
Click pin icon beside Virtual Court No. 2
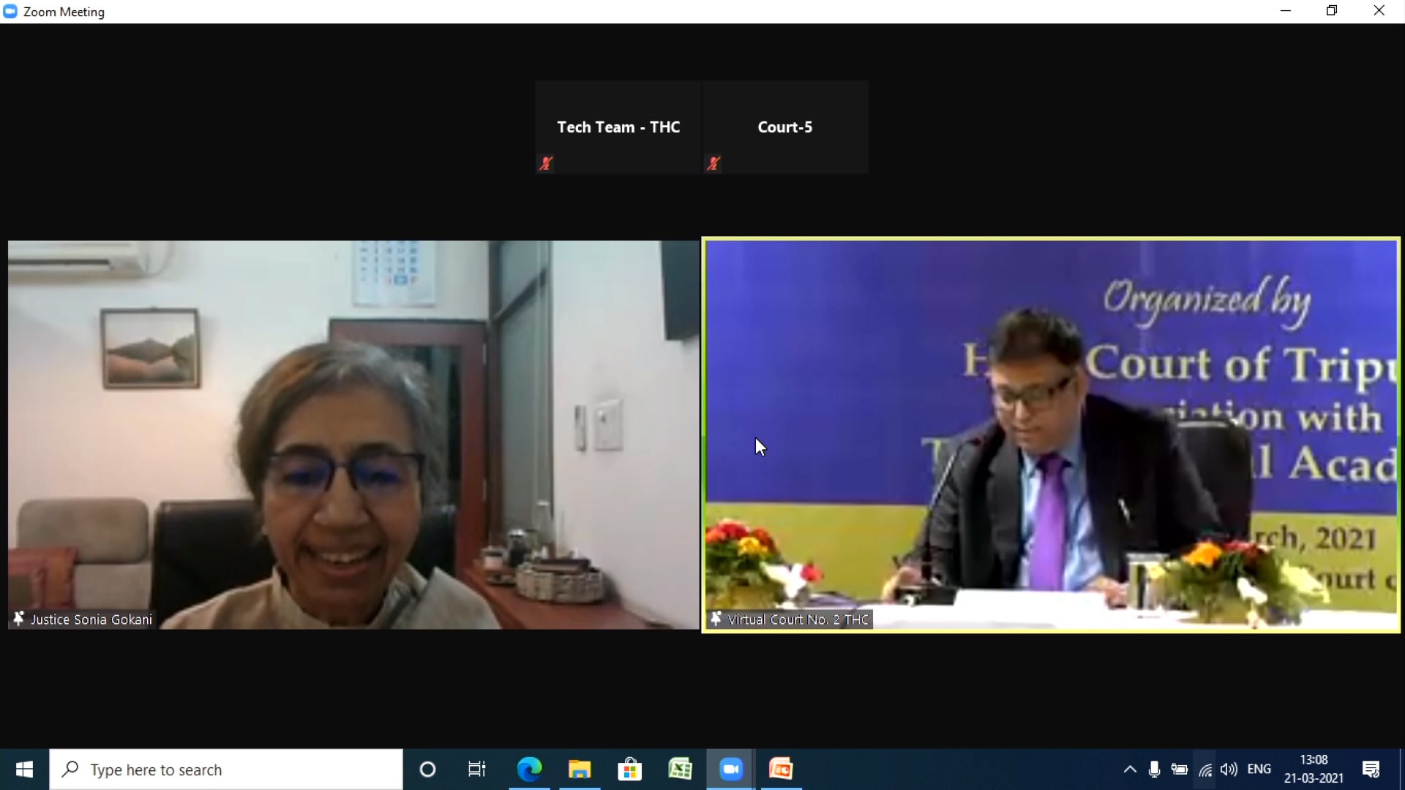click(716, 619)
